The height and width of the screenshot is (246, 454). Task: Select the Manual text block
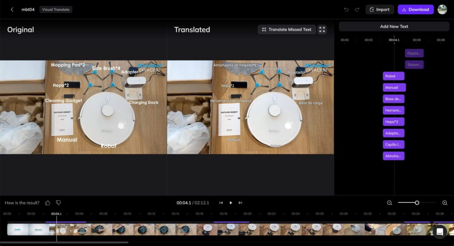click(x=394, y=87)
